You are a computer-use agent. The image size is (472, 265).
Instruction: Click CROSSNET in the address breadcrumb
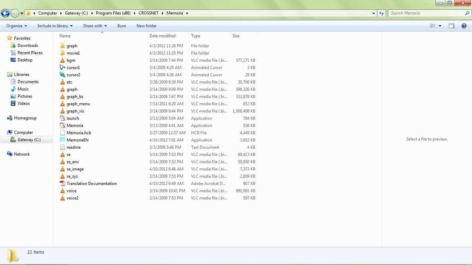148,13
